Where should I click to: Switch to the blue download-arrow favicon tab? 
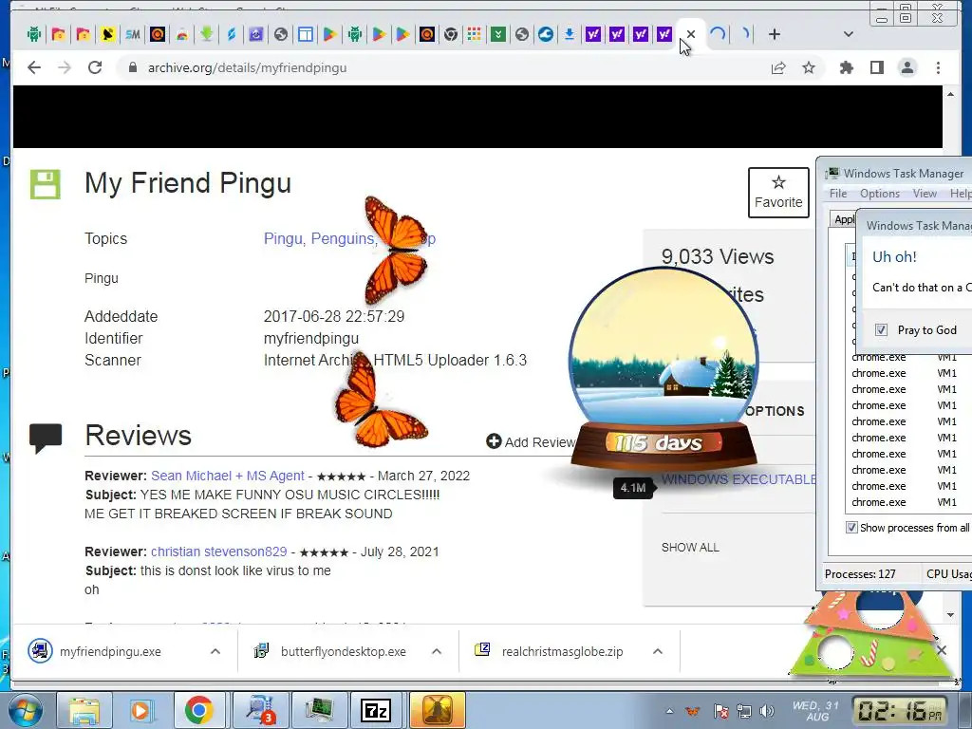click(x=570, y=34)
